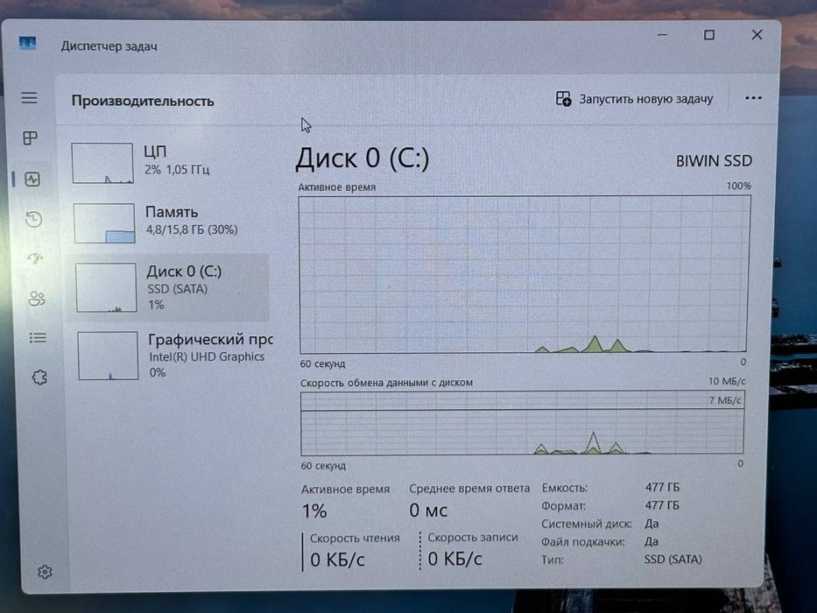This screenshot has width=817, height=613.
Task: Click the 'Файл подкачки:' label
Action: 582,541
